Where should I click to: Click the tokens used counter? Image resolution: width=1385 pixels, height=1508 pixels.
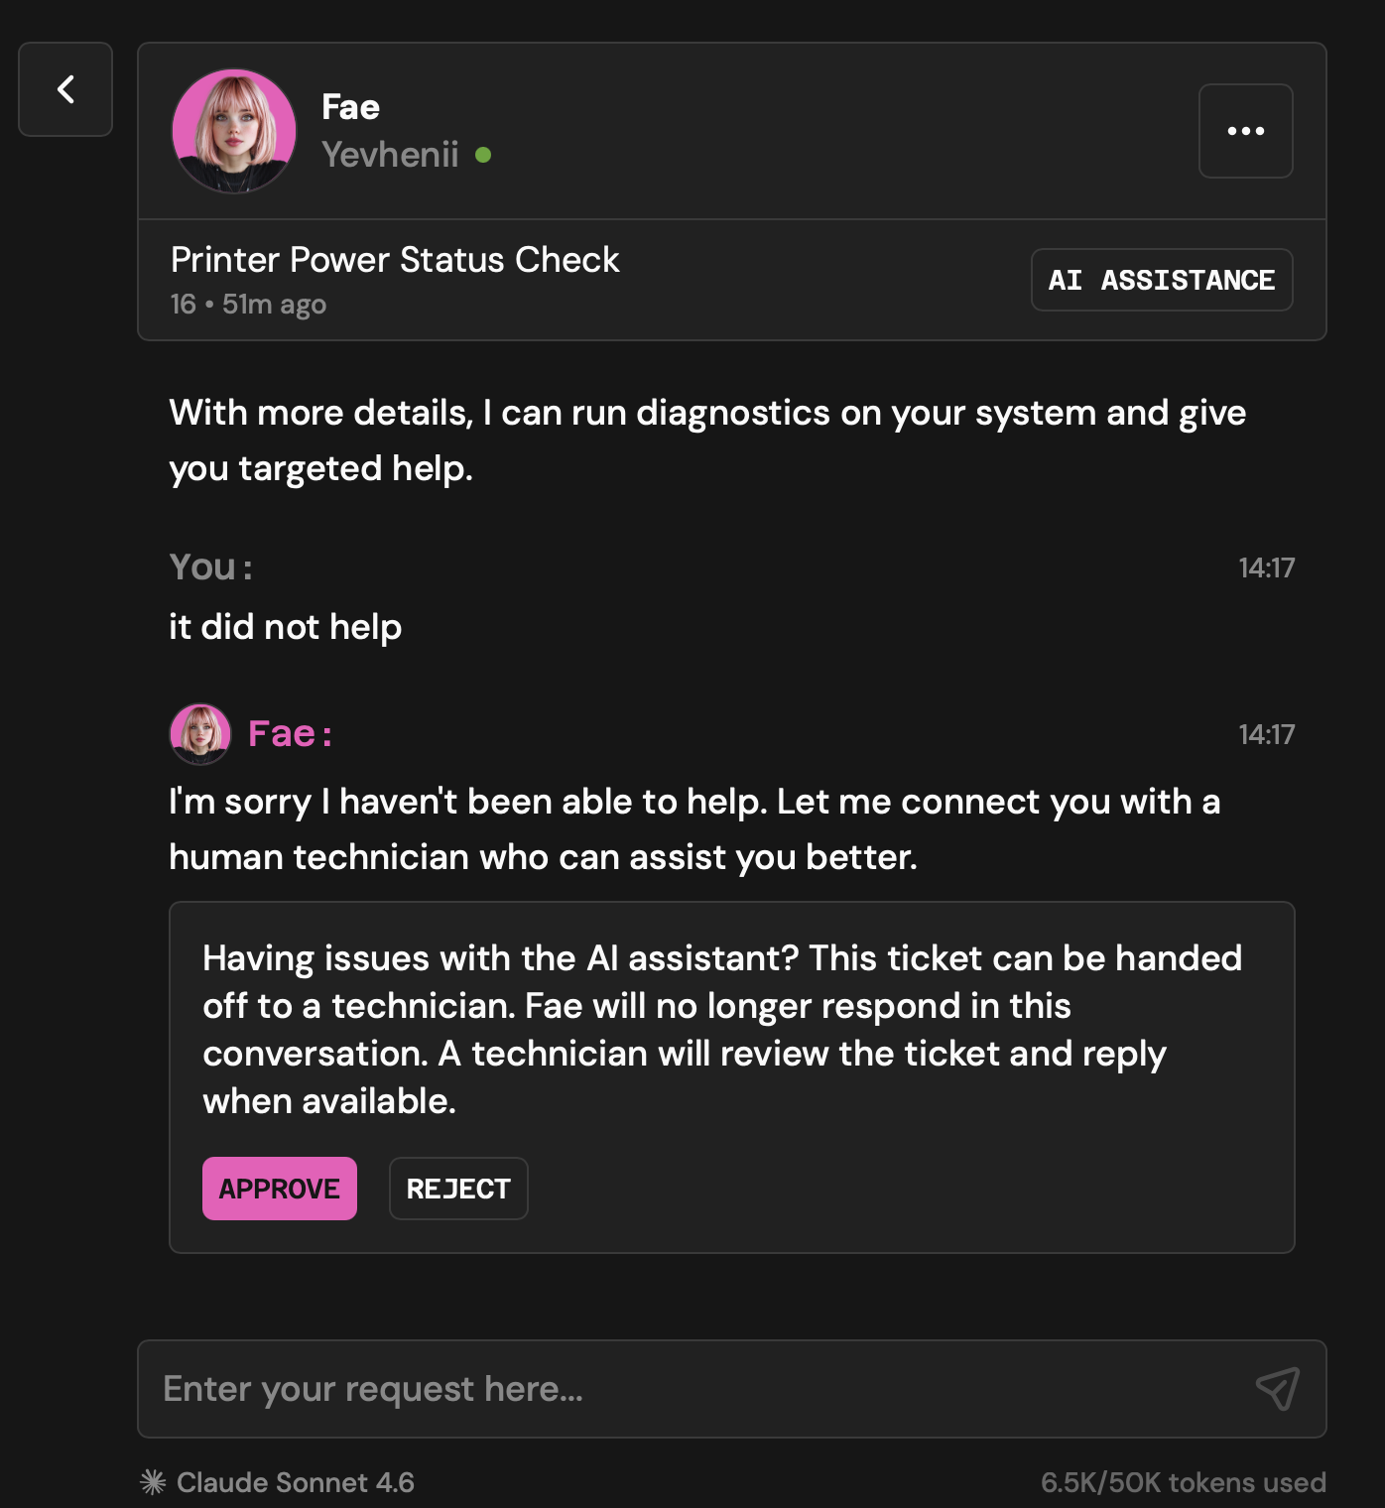point(1184,1482)
